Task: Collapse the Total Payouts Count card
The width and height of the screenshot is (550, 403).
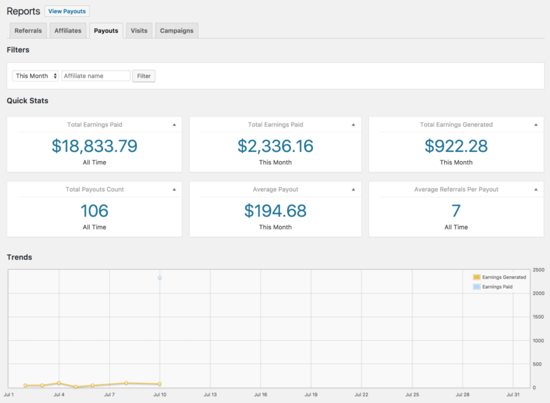Action: click(175, 190)
